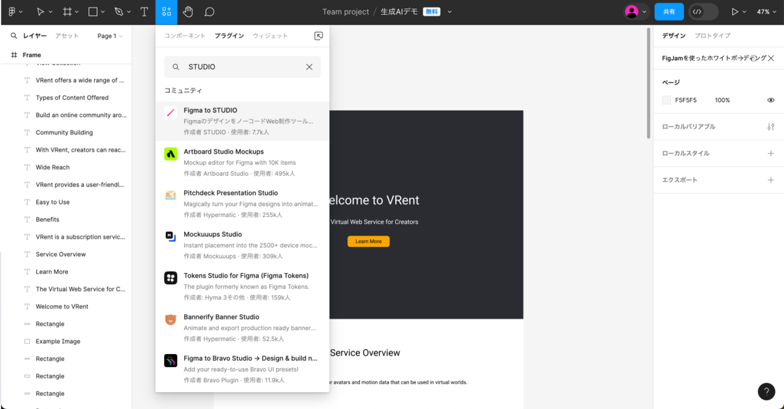Close the FigJam whiteboarding banner

(x=771, y=58)
